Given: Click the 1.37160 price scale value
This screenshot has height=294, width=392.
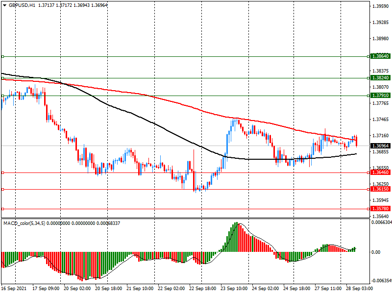Looking at the screenshot, I should pos(381,136).
